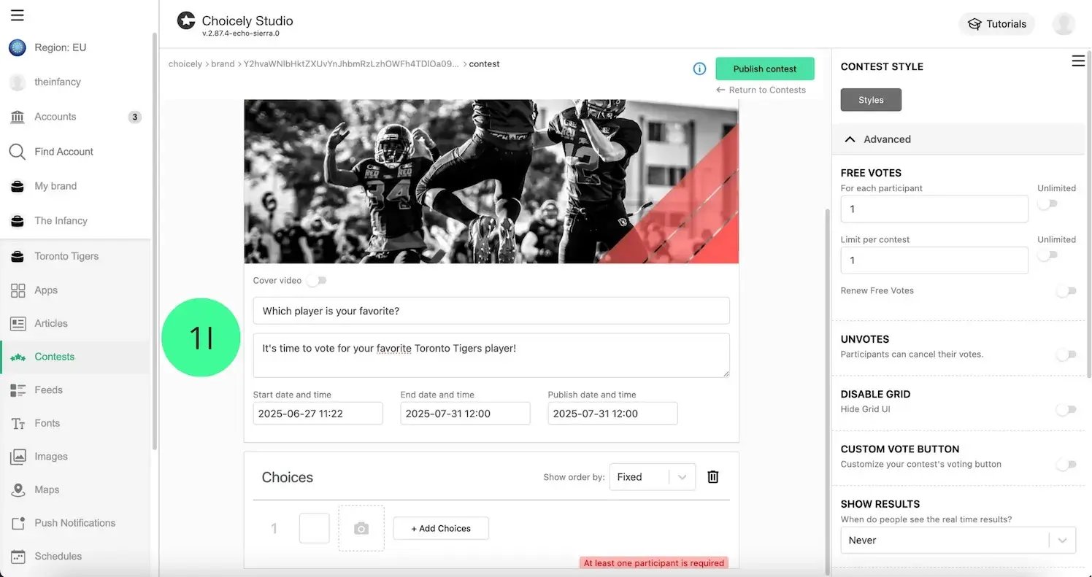Toggle Unlimited for limit per contest
This screenshot has width=1092, height=577.
[x=1048, y=255]
